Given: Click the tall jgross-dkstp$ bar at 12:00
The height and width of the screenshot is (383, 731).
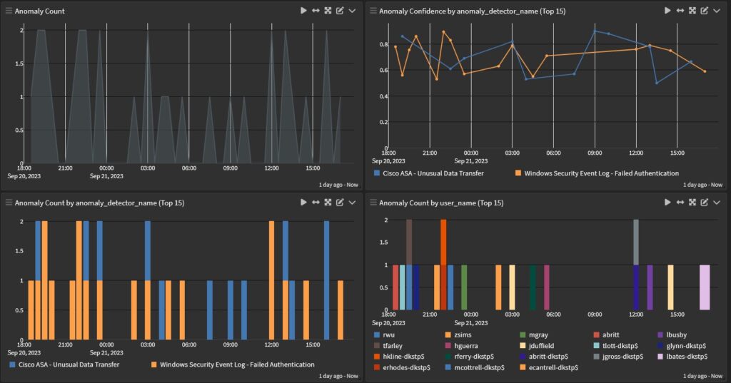Looking at the screenshot, I should (635, 241).
